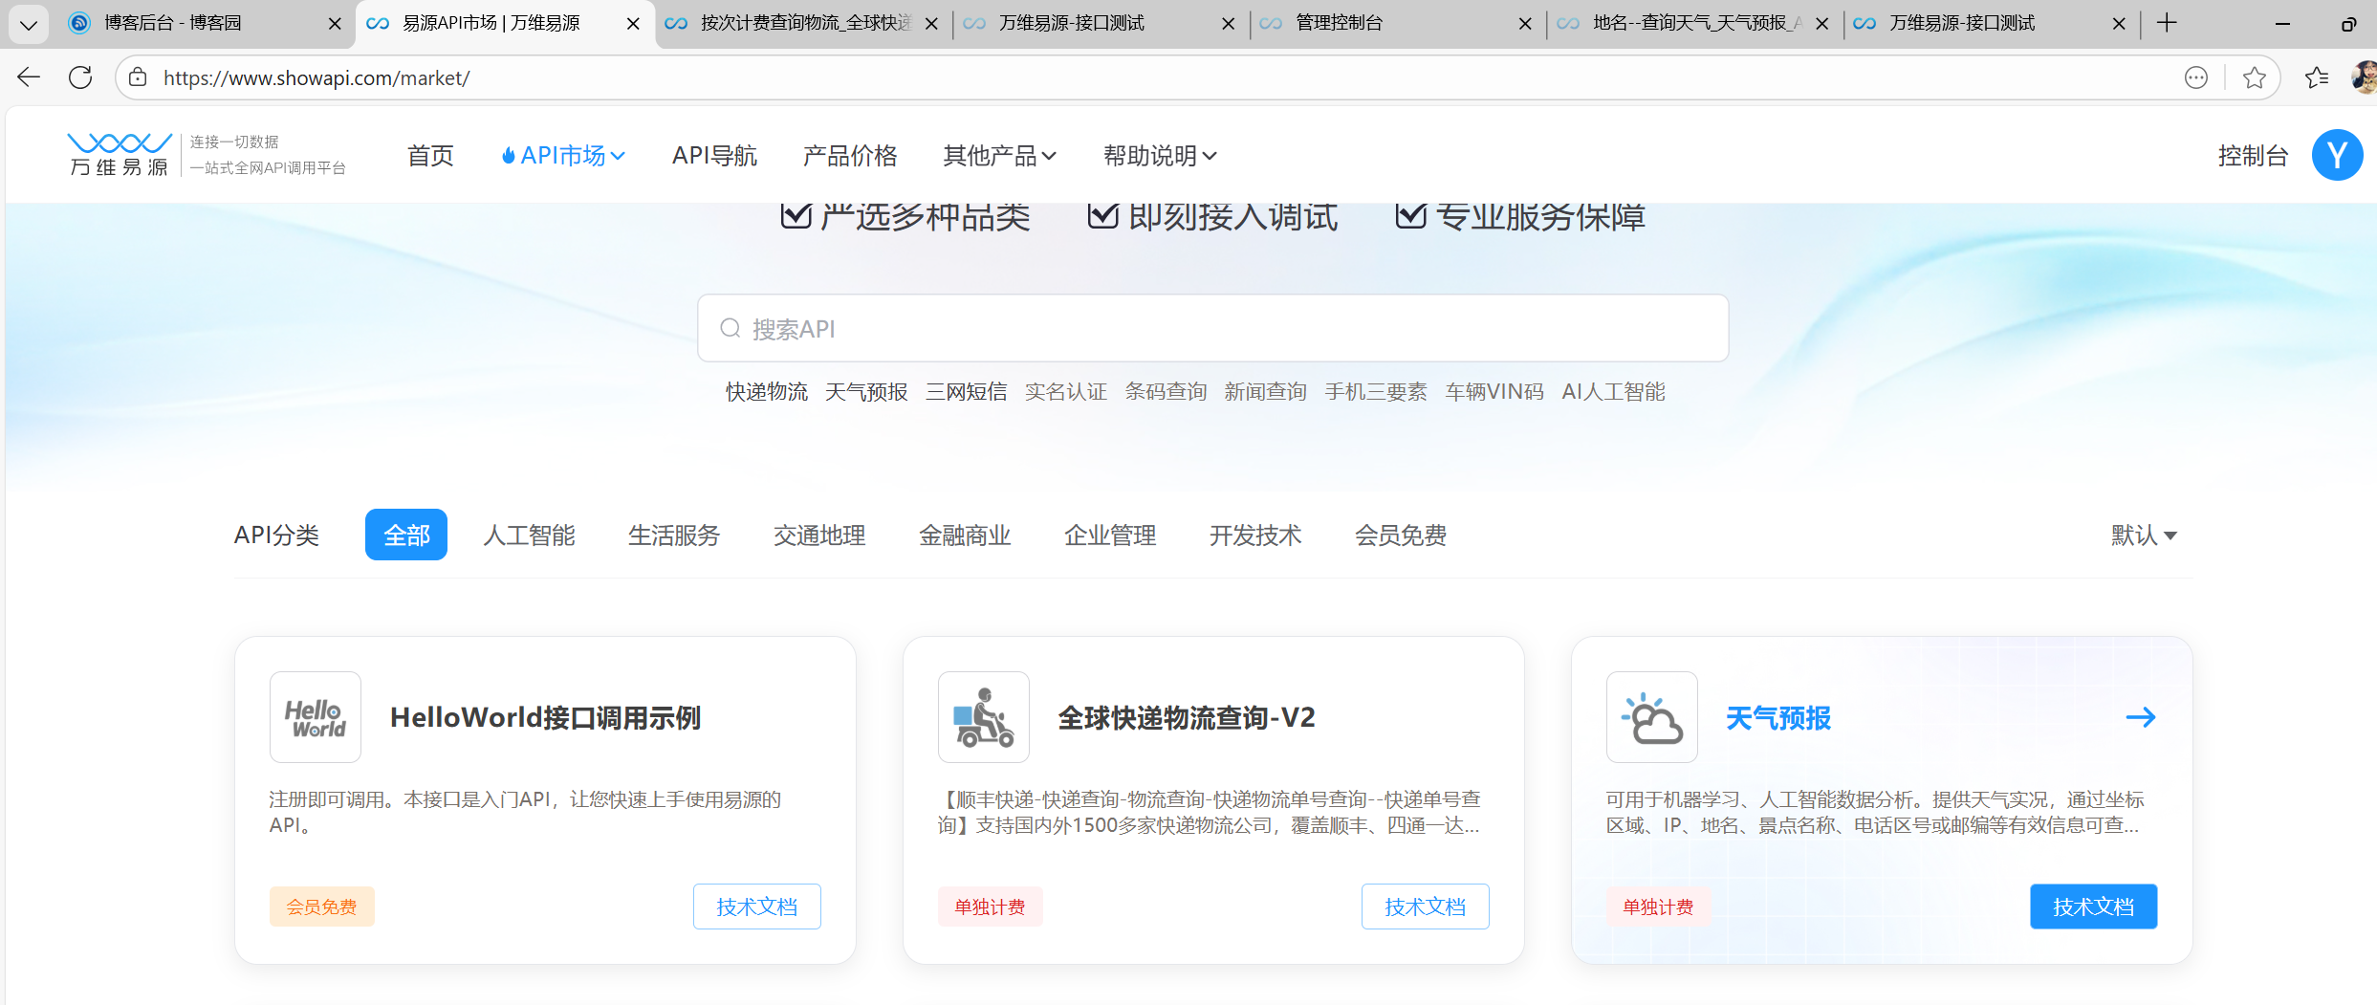The image size is (2377, 1005).
Task: Search the 手机三要素 hot keyword
Action: (1376, 391)
